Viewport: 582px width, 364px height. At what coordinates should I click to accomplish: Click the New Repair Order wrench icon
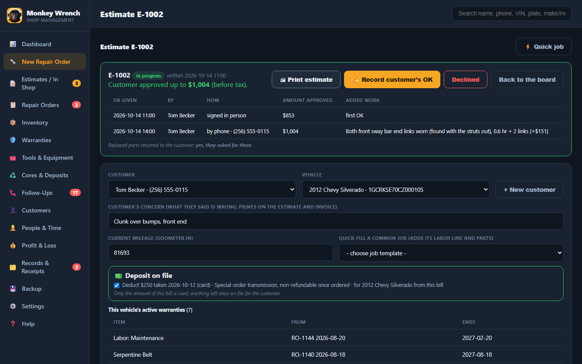13,62
